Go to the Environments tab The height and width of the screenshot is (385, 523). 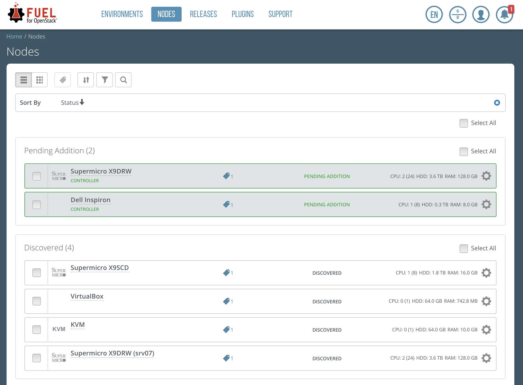122,14
